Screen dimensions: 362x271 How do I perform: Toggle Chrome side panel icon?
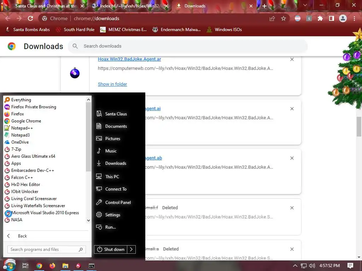[x=332, y=18]
